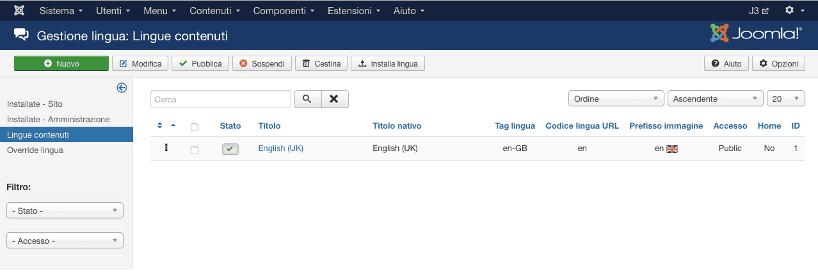Click the Joomla logo icon in top bar
818x272 pixels.
[19, 11]
